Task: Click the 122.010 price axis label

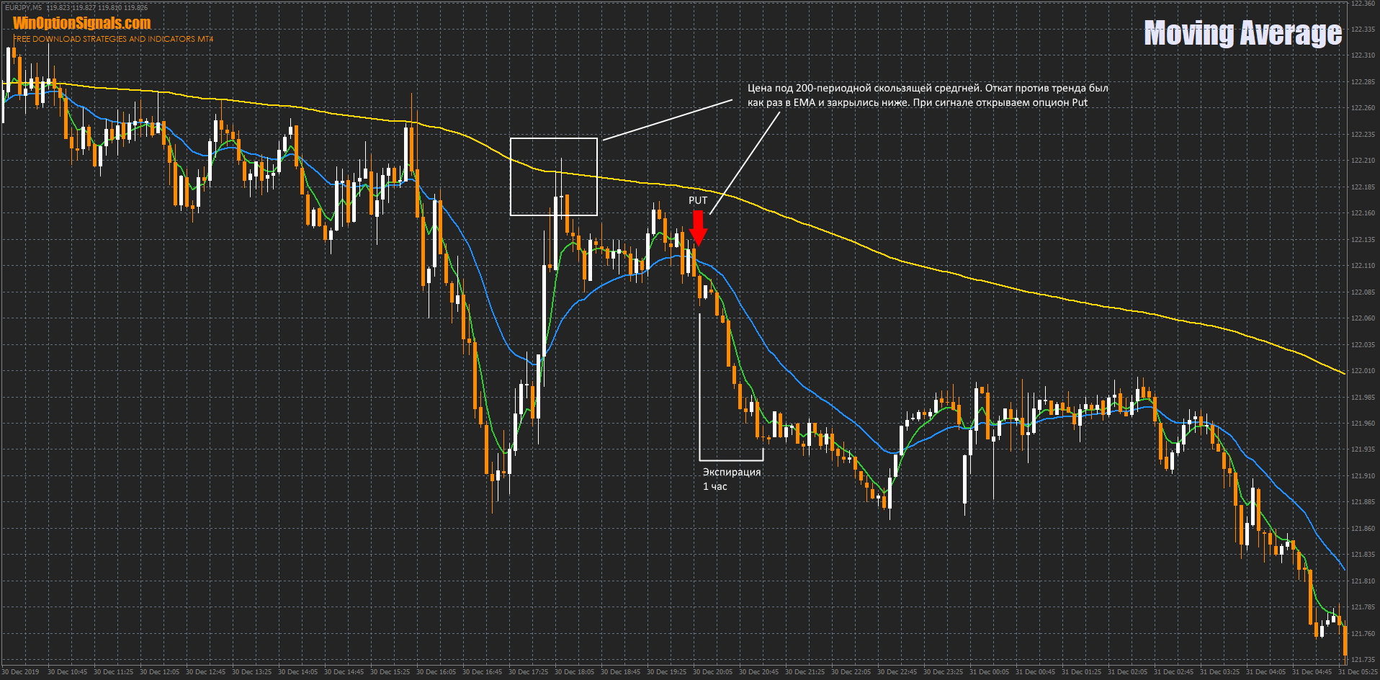Action: click(x=1363, y=371)
